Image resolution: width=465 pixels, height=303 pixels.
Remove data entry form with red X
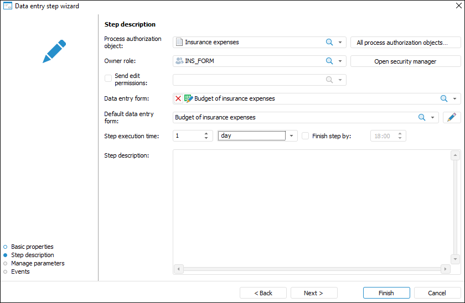click(178, 98)
